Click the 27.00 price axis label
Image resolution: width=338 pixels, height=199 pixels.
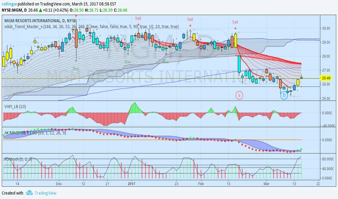click(x=326, y=70)
